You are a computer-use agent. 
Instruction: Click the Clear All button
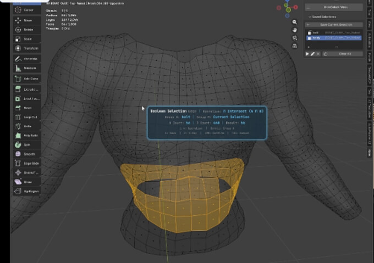point(345,54)
